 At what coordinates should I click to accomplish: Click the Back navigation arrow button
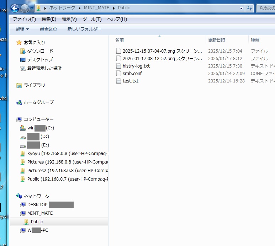click(15, 8)
